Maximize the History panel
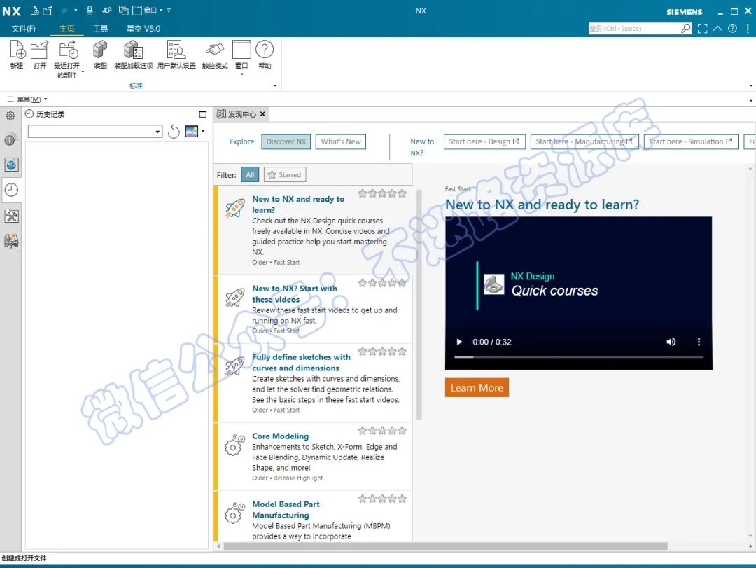Image resolution: width=756 pixels, height=568 pixels. point(202,114)
